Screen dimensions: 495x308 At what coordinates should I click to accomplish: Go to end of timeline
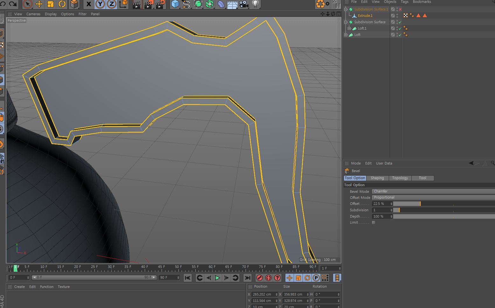[247, 278]
